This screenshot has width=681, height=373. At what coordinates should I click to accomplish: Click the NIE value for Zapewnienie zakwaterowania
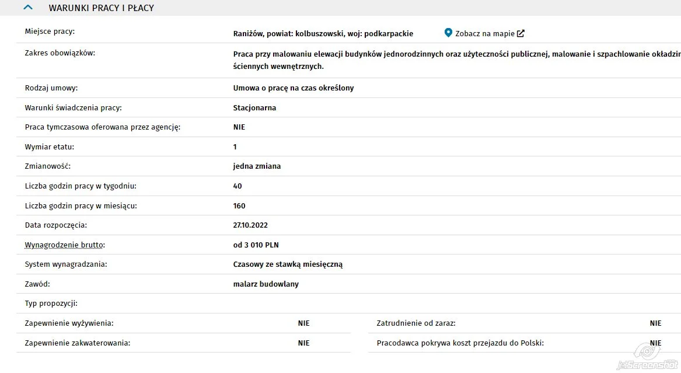(303, 343)
